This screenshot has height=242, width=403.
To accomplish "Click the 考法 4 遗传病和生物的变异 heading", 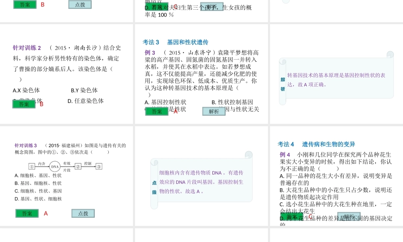I will click(316, 144).
